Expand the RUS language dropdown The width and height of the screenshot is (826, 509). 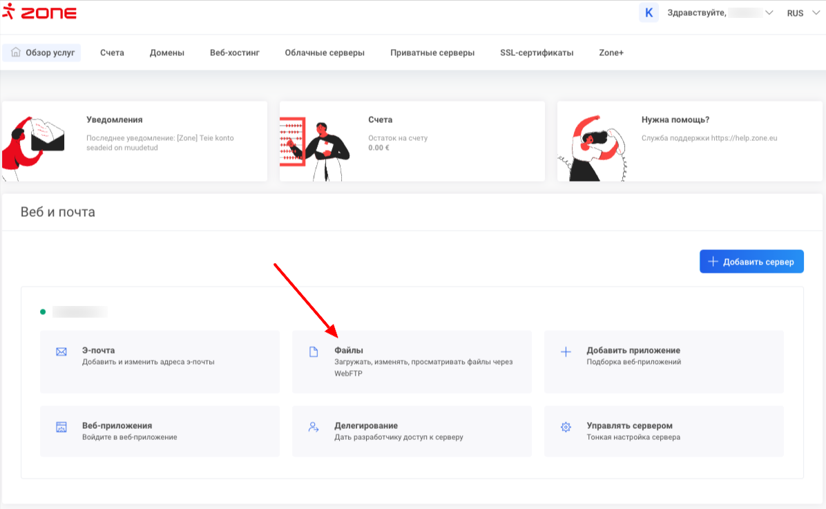pos(803,13)
